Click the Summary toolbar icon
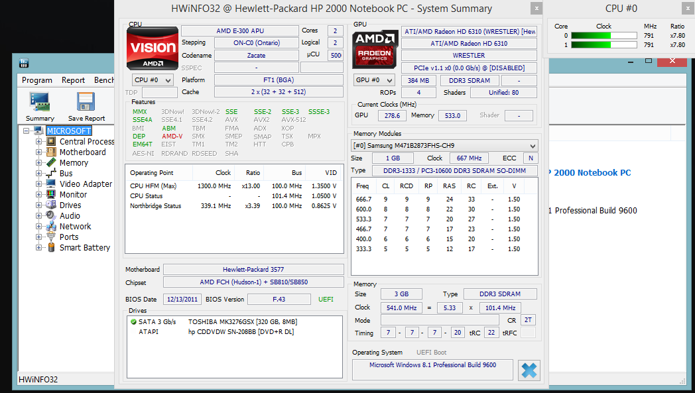This screenshot has height=393, width=695. [40, 102]
